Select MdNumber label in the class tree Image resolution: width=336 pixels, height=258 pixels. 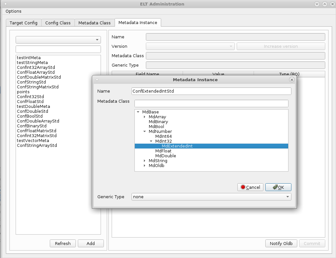pyautogui.click(x=160, y=131)
